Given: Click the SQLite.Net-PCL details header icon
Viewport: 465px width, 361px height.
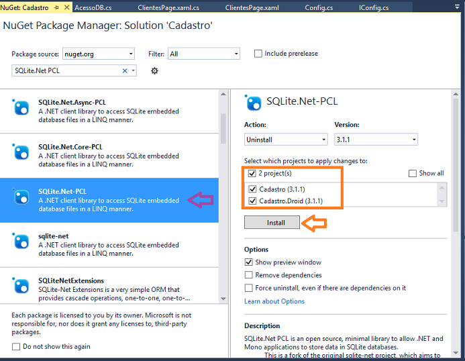Looking at the screenshot, I should (x=253, y=103).
